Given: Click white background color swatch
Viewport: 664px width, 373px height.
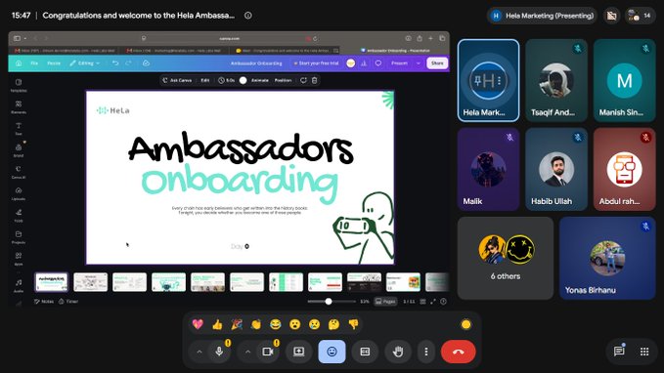Looking at the screenshot, I should tap(243, 80).
